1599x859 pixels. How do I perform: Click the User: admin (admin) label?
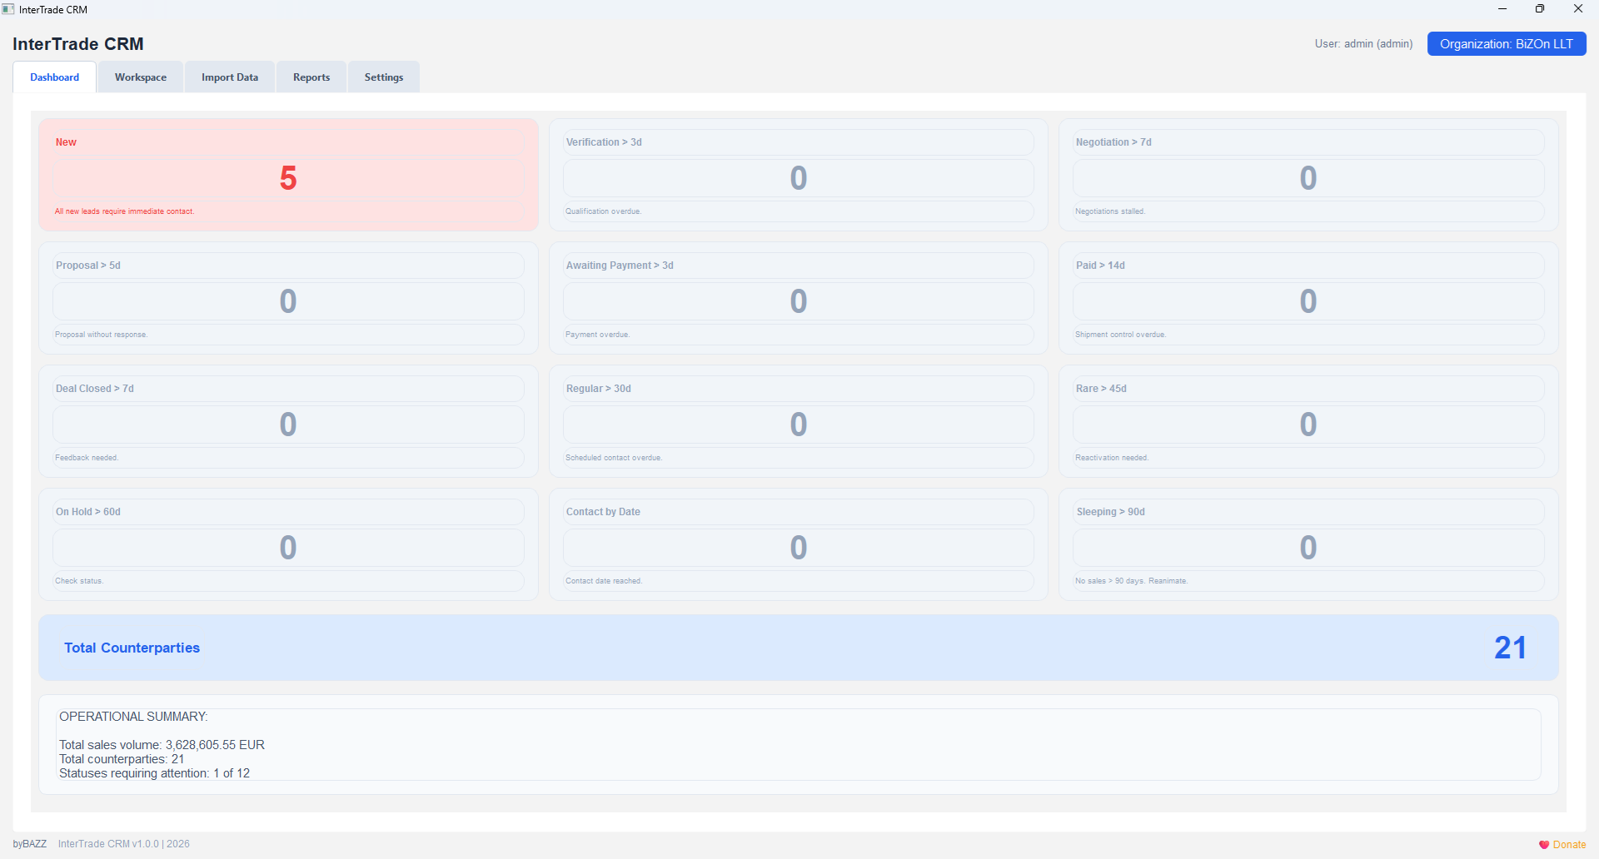pos(1364,44)
